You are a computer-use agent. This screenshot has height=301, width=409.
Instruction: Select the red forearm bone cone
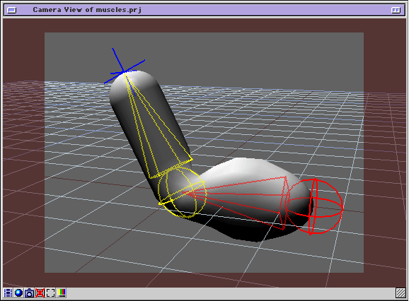(243, 201)
